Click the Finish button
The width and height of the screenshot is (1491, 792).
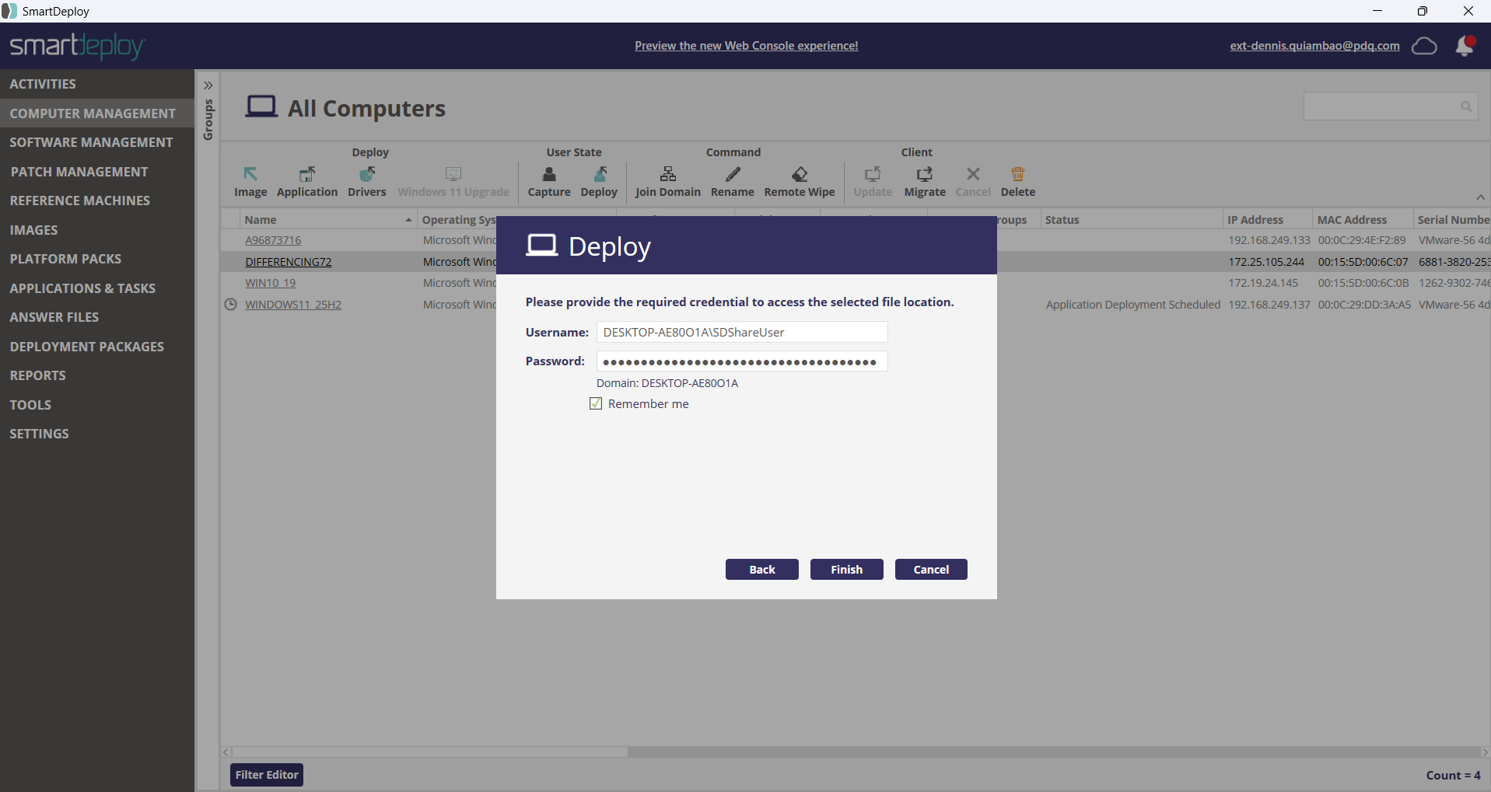click(x=846, y=570)
